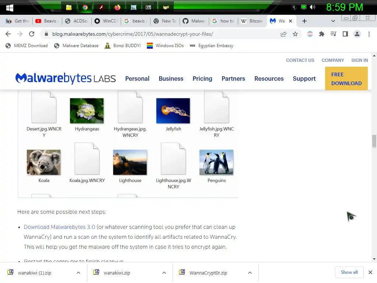The height and width of the screenshot is (283, 377).
Task: Open the Malware Database bookmark
Action: [77, 46]
